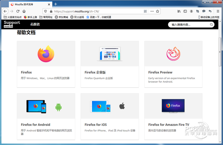Show site security padlock info
This screenshot has width=223, height=145.
click(51, 11)
